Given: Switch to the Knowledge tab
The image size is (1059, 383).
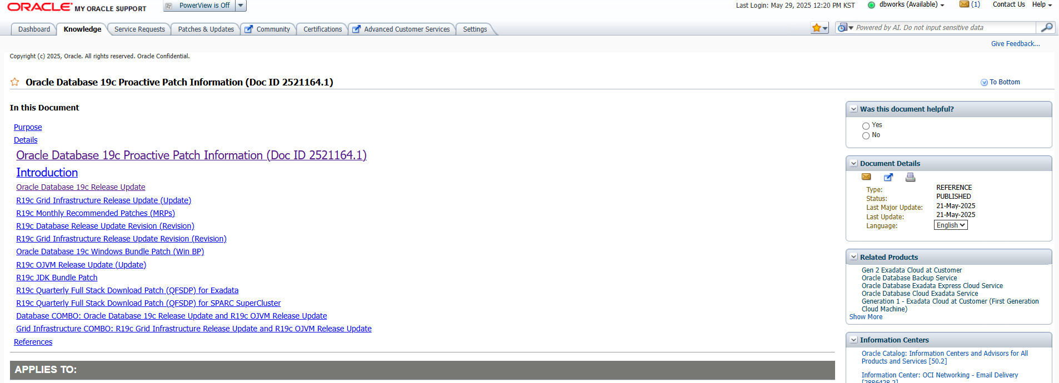Looking at the screenshot, I should pos(82,29).
